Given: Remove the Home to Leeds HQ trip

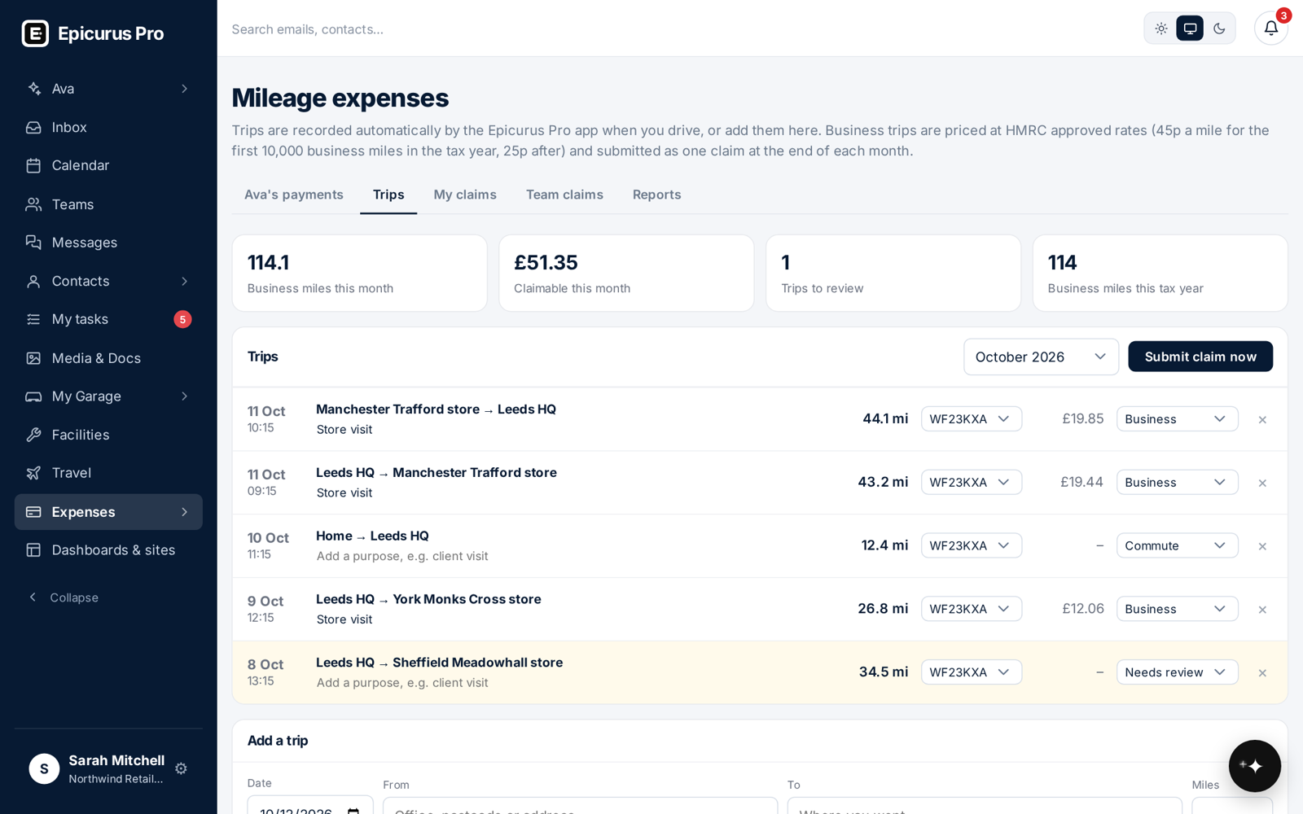Looking at the screenshot, I should [x=1262, y=546].
